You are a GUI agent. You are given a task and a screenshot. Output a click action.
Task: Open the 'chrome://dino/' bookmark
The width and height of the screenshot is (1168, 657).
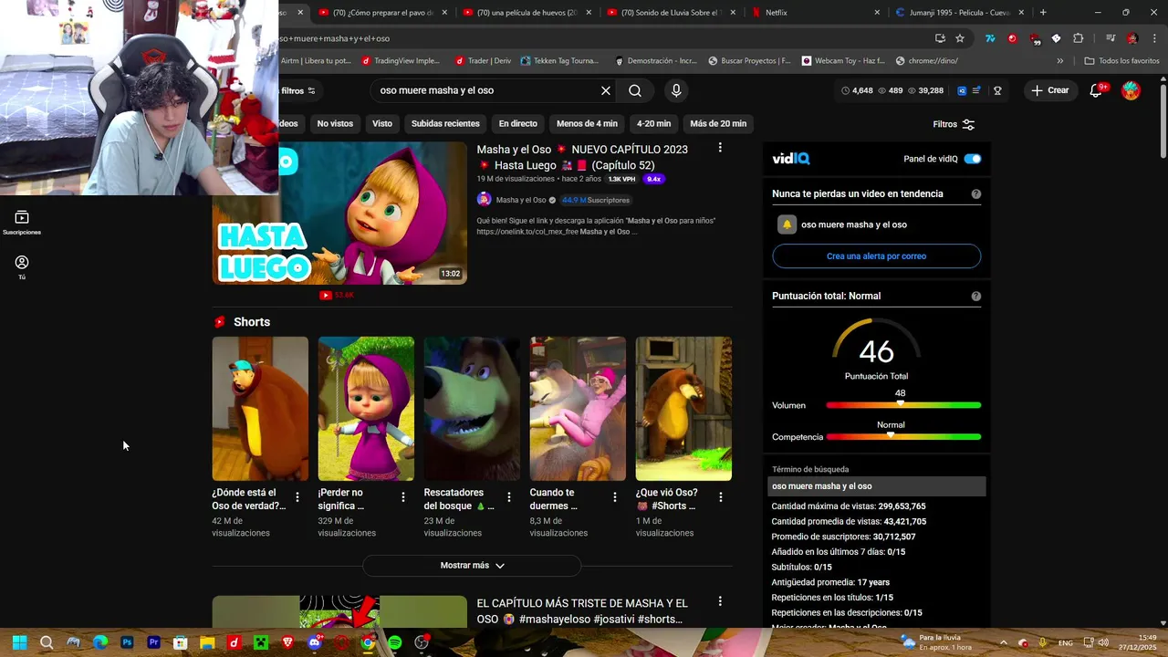(x=926, y=61)
